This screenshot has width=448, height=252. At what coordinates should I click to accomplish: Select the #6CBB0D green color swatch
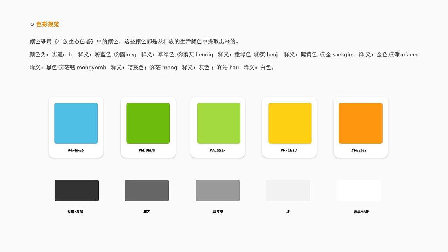tap(148, 123)
